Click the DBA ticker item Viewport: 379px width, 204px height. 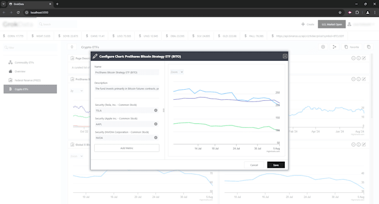coord(175,36)
